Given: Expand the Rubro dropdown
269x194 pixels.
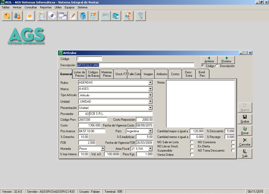Looking at the screenshot, I should click(x=151, y=82).
